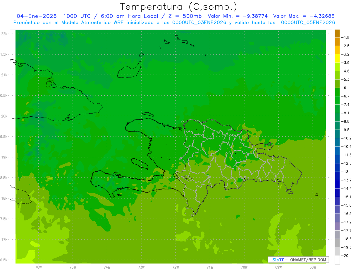
Task: Click "Valor Min. = -9.38774" text
Action: (x=237, y=16)
